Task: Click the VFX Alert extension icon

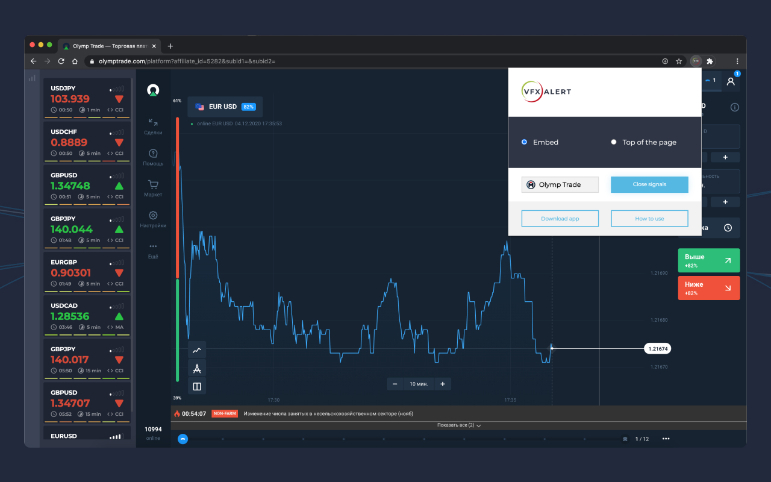Action: [696, 61]
